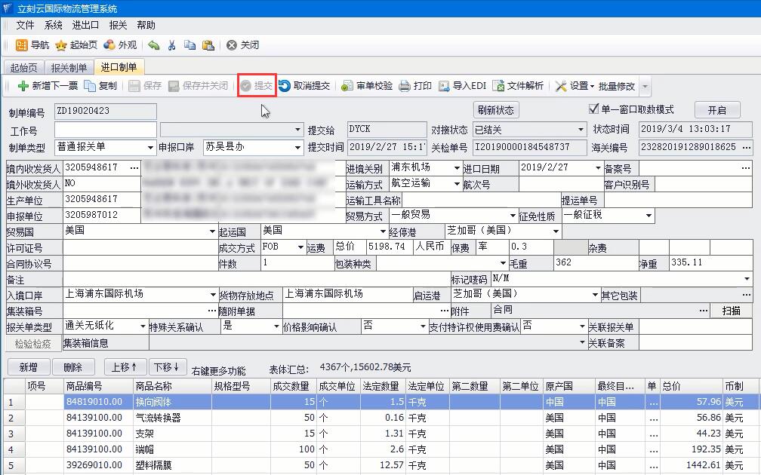Click the 刷新状态 button

[x=496, y=110]
